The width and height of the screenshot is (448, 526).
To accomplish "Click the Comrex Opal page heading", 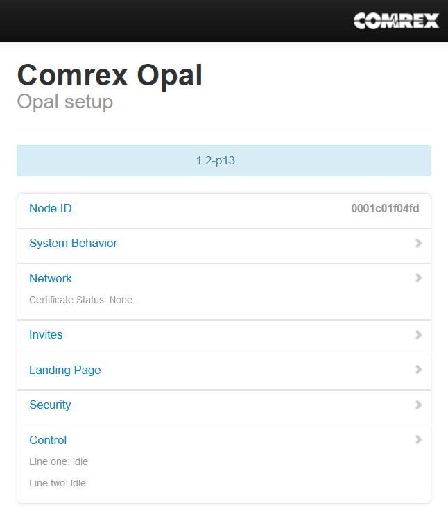I will 110,76.
